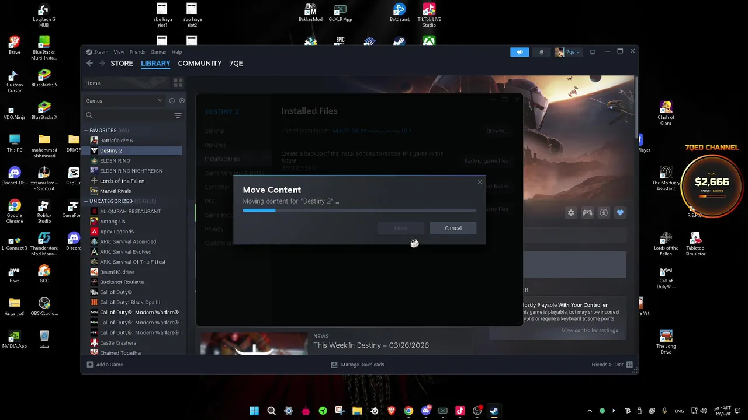Image resolution: width=748 pixels, height=420 pixels.
Task: Open NVIDIA App desktop shortcut
Action: pos(15,339)
